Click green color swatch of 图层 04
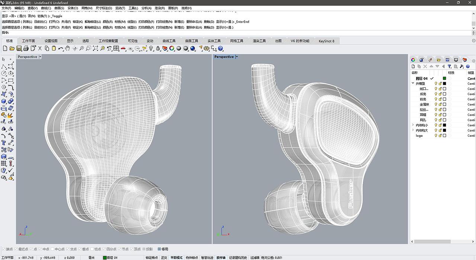Screen dimensions: 476x260 coord(444,78)
